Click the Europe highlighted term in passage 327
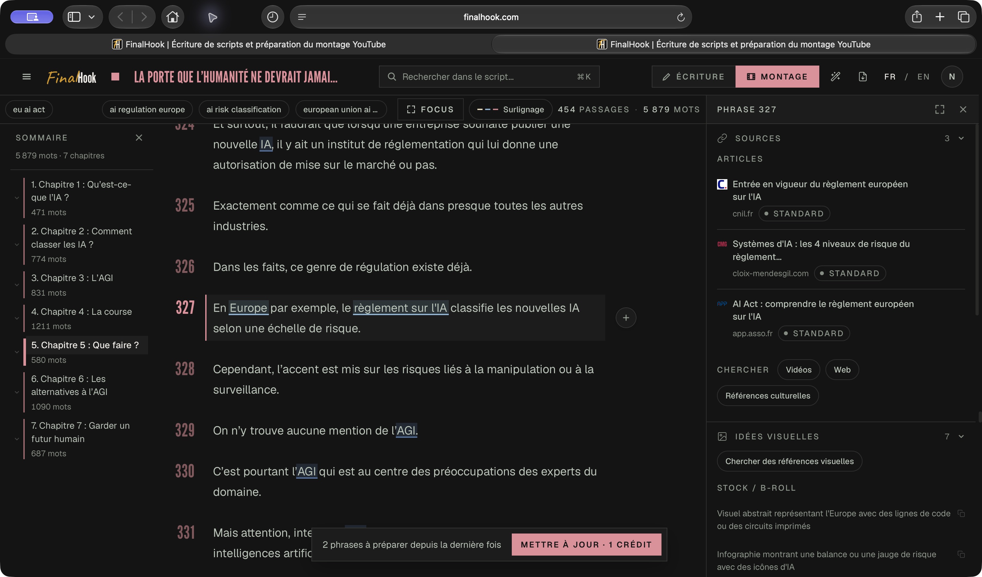The image size is (982, 577). pyautogui.click(x=248, y=308)
